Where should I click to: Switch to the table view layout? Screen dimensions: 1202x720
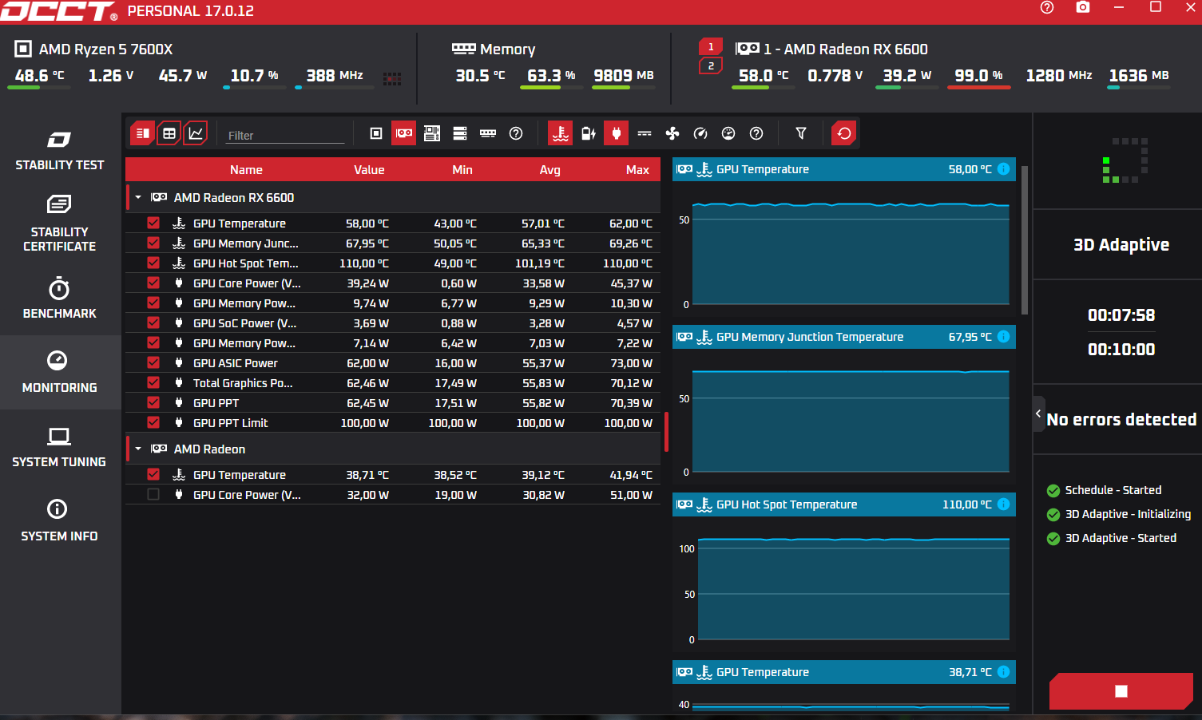pyautogui.click(x=169, y=133)
